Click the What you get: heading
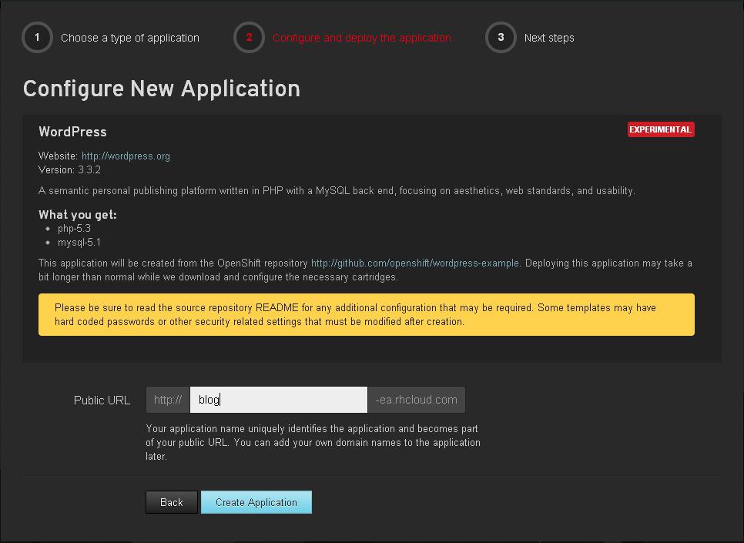This screenshot has height=543, width=744. click(x=77, y=215)
